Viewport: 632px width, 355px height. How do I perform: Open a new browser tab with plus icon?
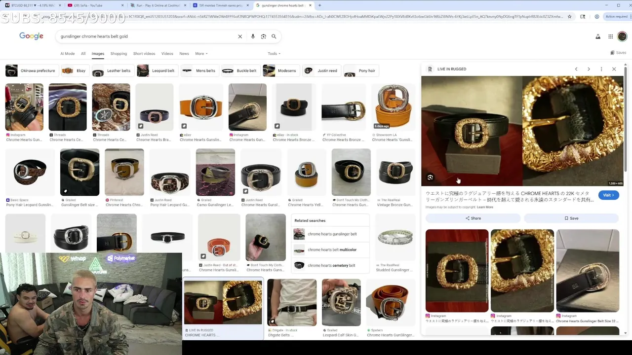coord(319,5)
